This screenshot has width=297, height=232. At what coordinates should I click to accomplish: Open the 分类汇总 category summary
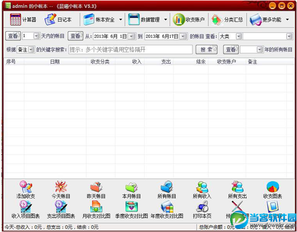(x=227, y=20)
